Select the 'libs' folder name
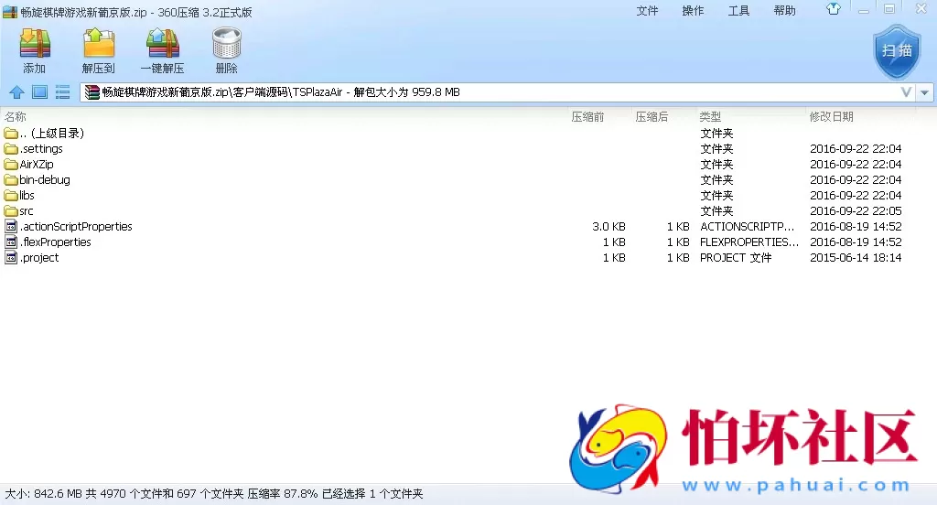The image size is (937, 505). point(27,196)
